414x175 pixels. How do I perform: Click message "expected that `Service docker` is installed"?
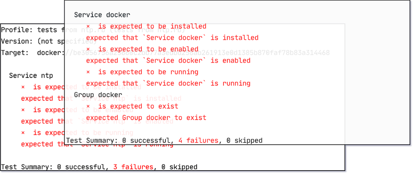tap(172, 38)
